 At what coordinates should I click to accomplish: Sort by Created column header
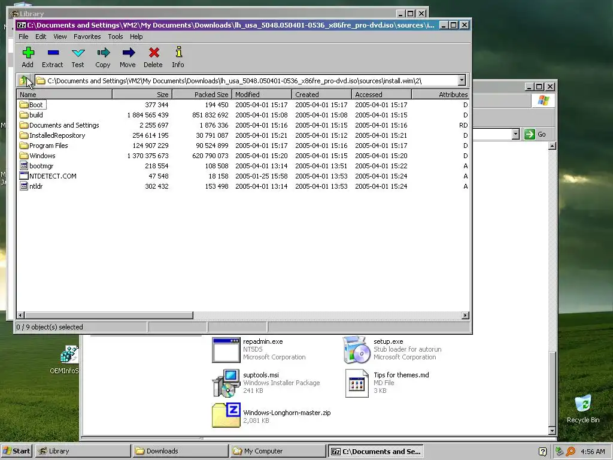(321, 94)
